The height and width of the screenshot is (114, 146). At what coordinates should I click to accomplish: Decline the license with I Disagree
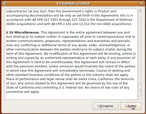coord(105,106)
